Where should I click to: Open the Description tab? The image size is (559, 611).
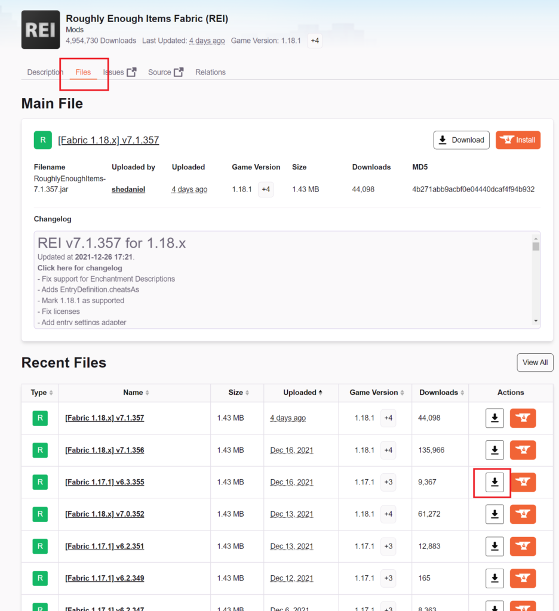click(45, 72)
